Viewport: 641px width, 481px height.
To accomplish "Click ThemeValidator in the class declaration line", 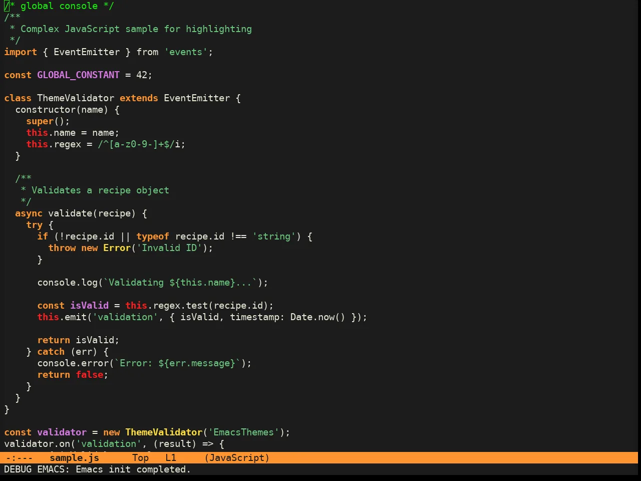I will click(x=76, y=98).
